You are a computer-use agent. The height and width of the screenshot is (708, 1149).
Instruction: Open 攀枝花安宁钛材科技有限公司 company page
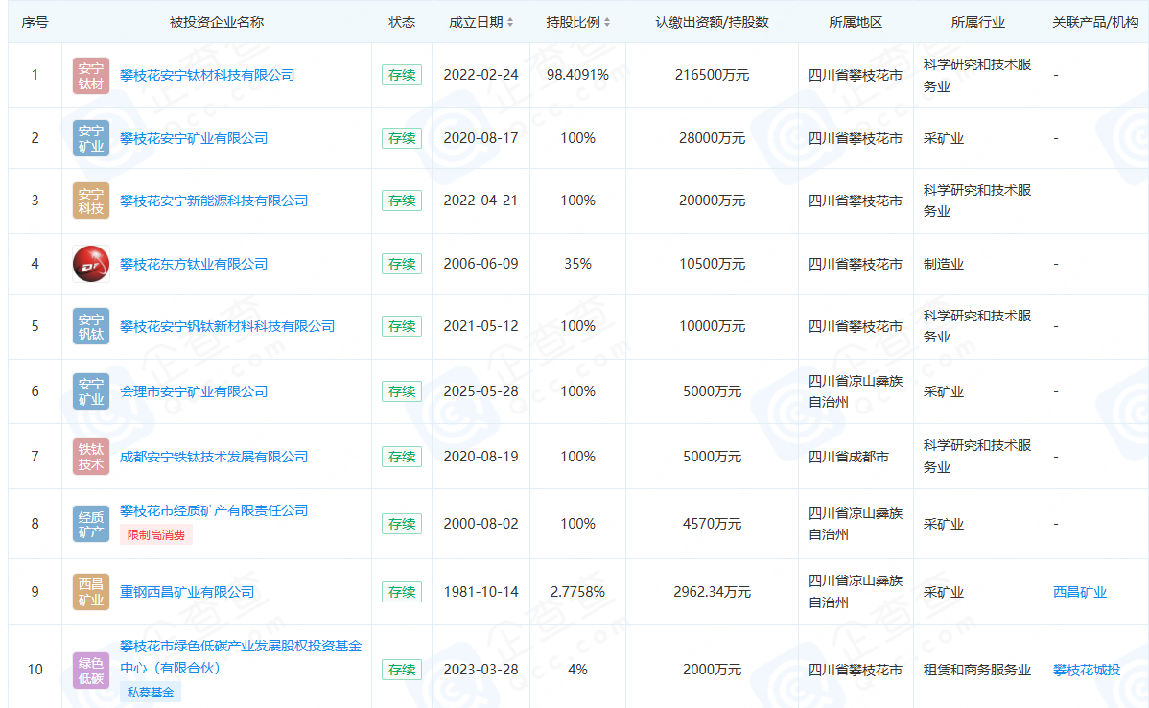[x=207, y=75]
